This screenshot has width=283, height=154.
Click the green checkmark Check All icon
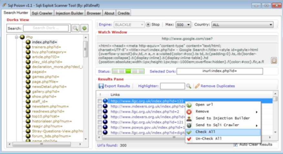189,132
